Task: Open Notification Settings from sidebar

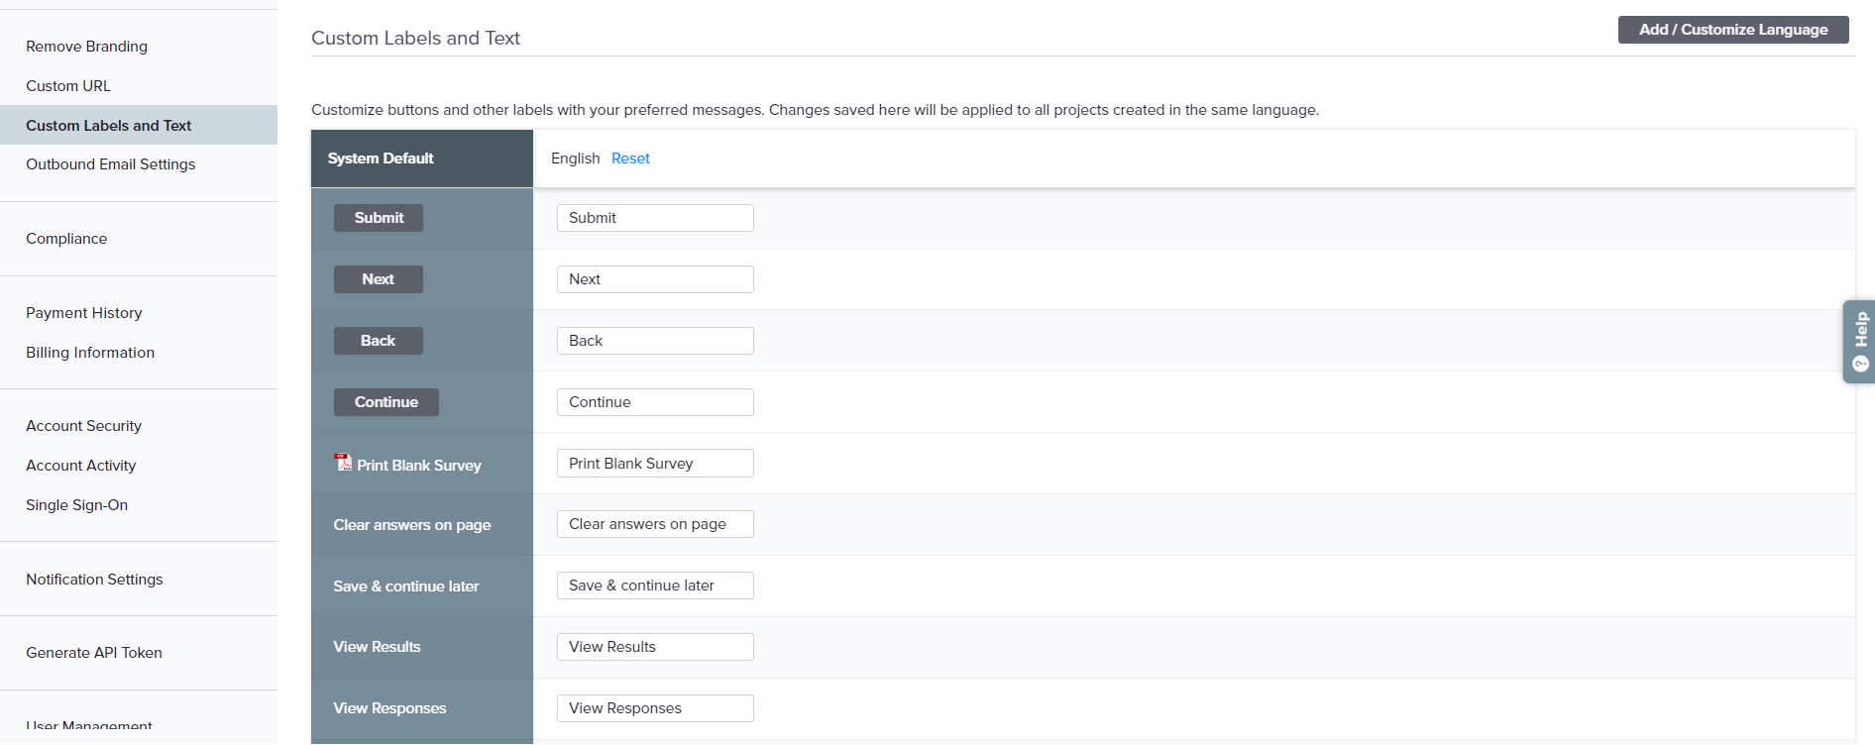Action: tap(94, 580)
